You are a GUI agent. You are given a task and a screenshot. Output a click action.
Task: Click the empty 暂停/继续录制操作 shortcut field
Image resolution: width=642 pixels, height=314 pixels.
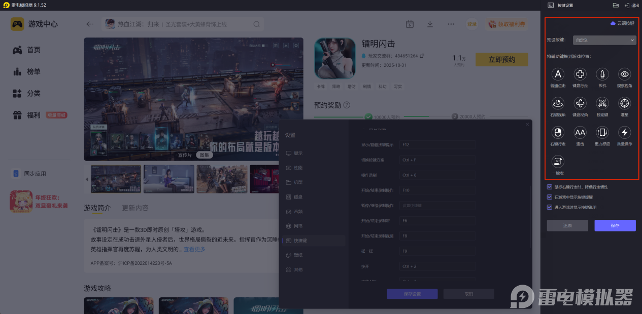(437, 206)
